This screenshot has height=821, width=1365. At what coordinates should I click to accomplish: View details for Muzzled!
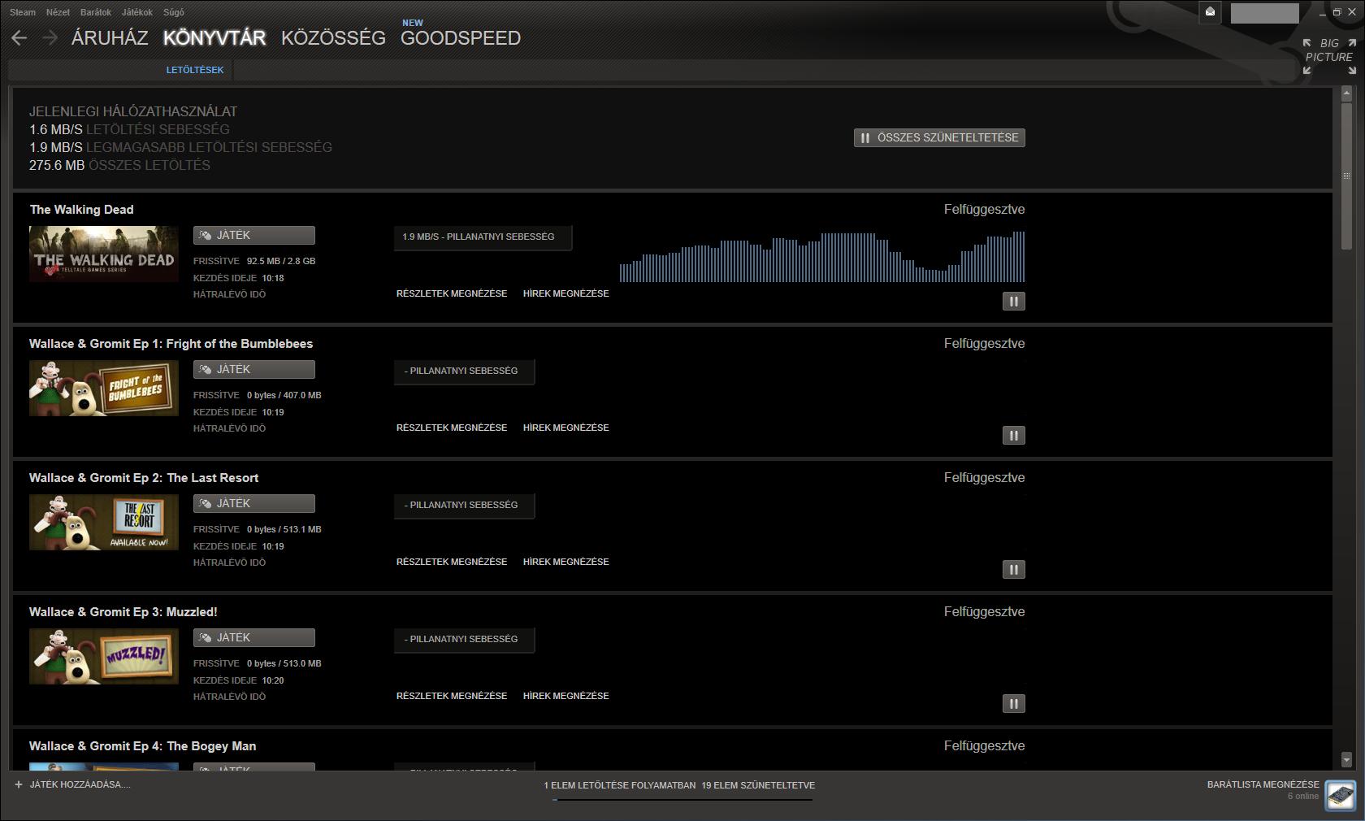(x=452, y=696)
